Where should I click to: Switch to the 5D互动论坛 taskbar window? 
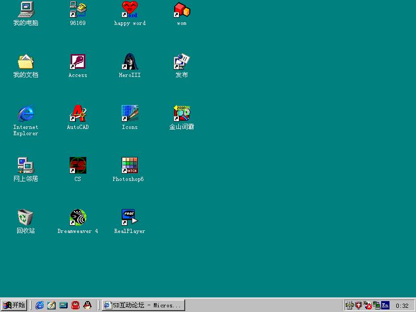[144, 305]
